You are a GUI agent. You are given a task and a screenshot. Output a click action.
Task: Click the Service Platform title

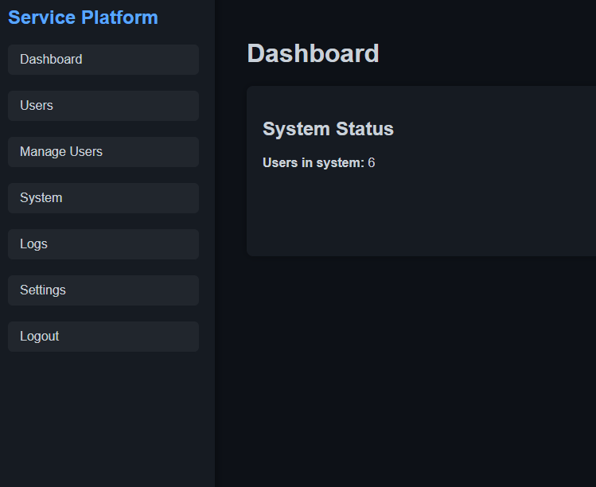coord(83,18)
